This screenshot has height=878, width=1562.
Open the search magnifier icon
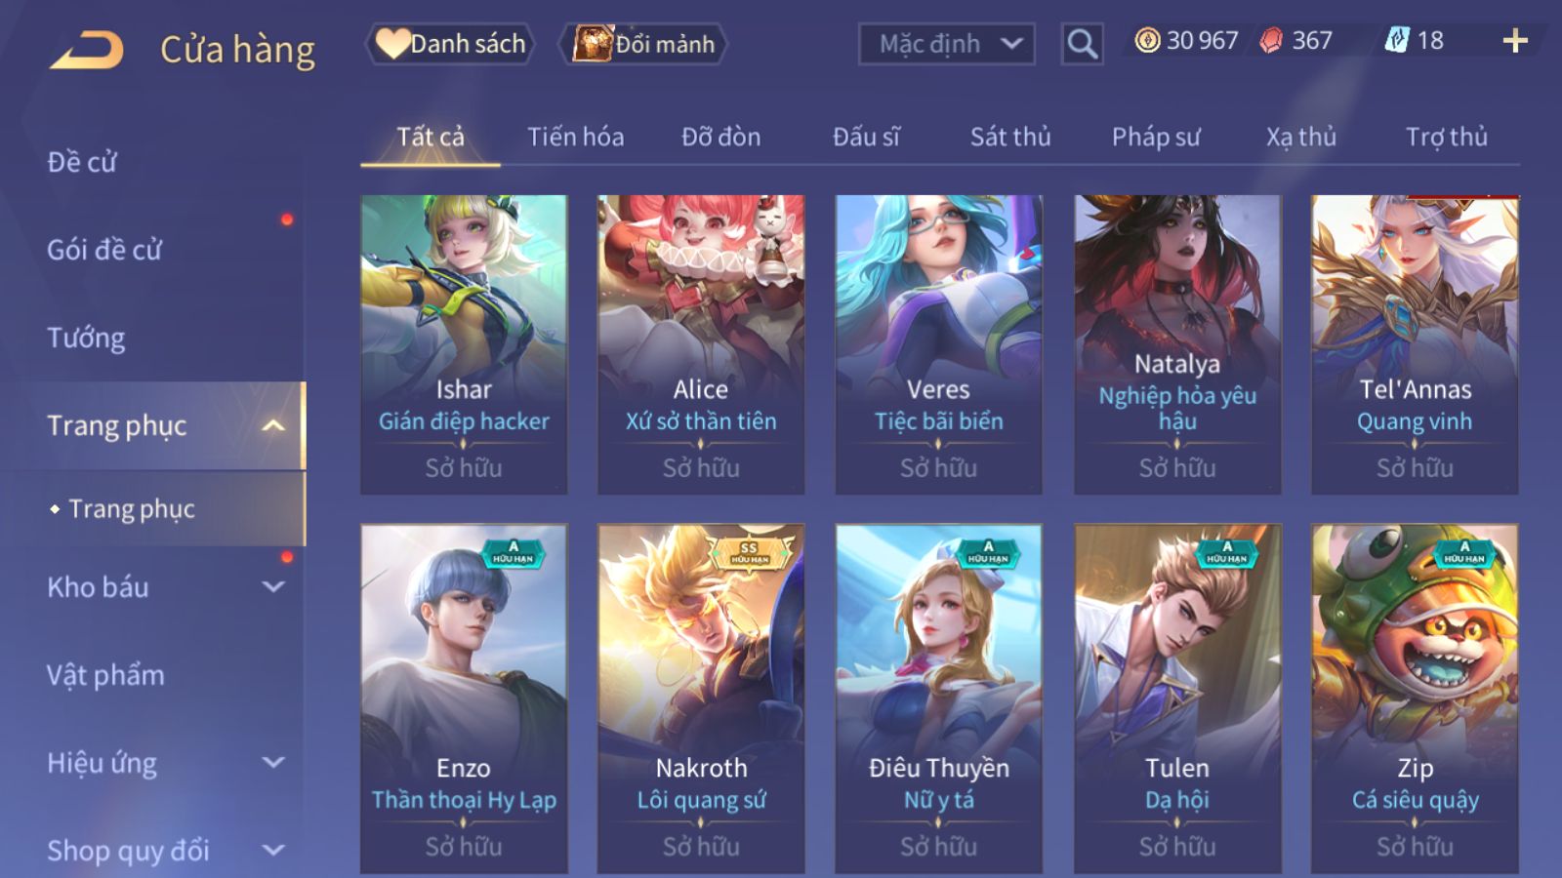point(1082,44)
